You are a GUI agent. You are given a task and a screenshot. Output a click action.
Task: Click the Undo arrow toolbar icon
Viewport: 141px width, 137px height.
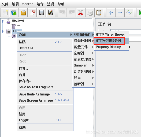click(x=62, y=13)
